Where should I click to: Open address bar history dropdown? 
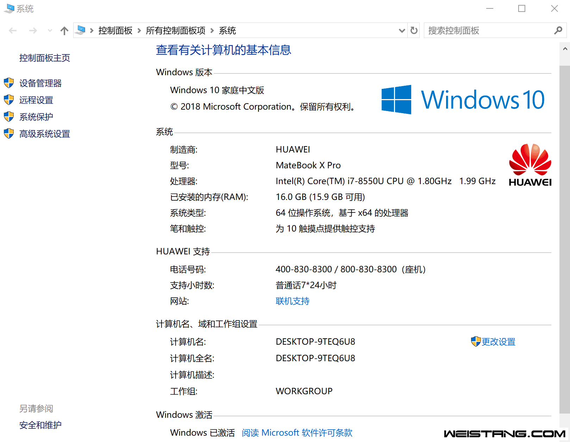pyautogui.click(x=402, y=31)
